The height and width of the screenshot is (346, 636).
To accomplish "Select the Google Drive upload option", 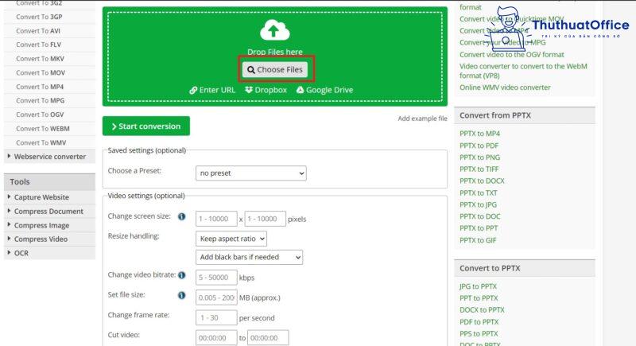I will (324, 90).
